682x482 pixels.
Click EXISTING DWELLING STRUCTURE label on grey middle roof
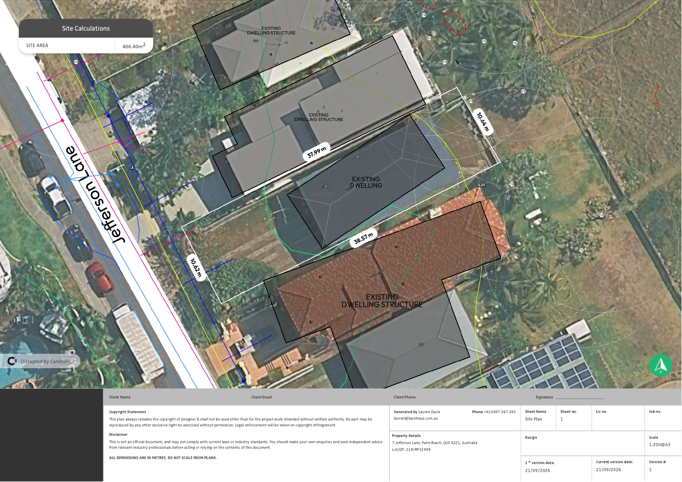click(x=319, y=117)
